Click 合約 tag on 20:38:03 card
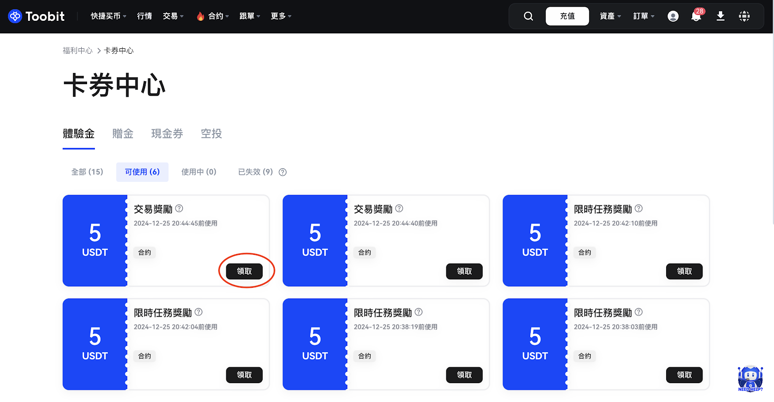 [x=585, y=356]
